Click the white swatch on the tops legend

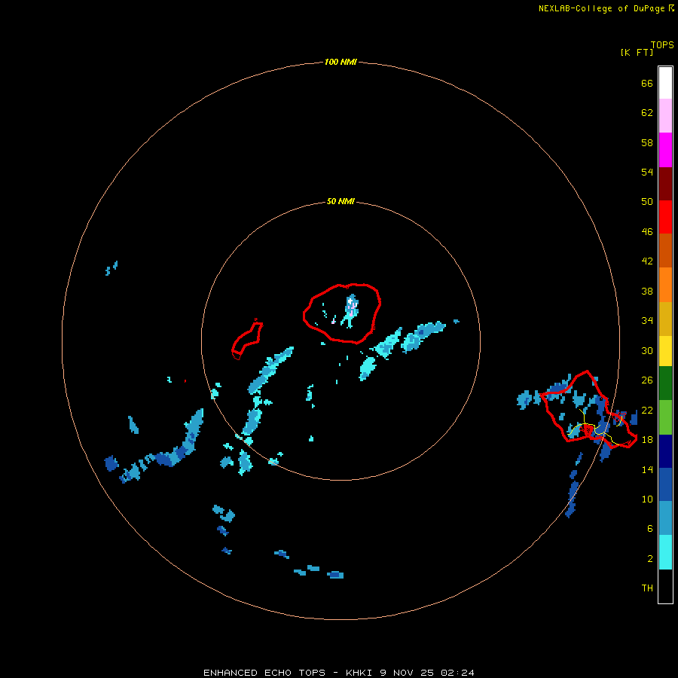[665, 83]
